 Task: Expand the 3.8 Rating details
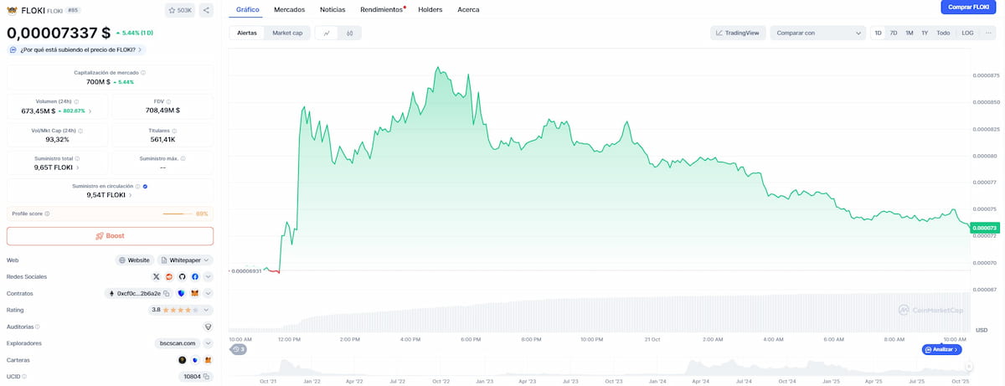[208, 310]
